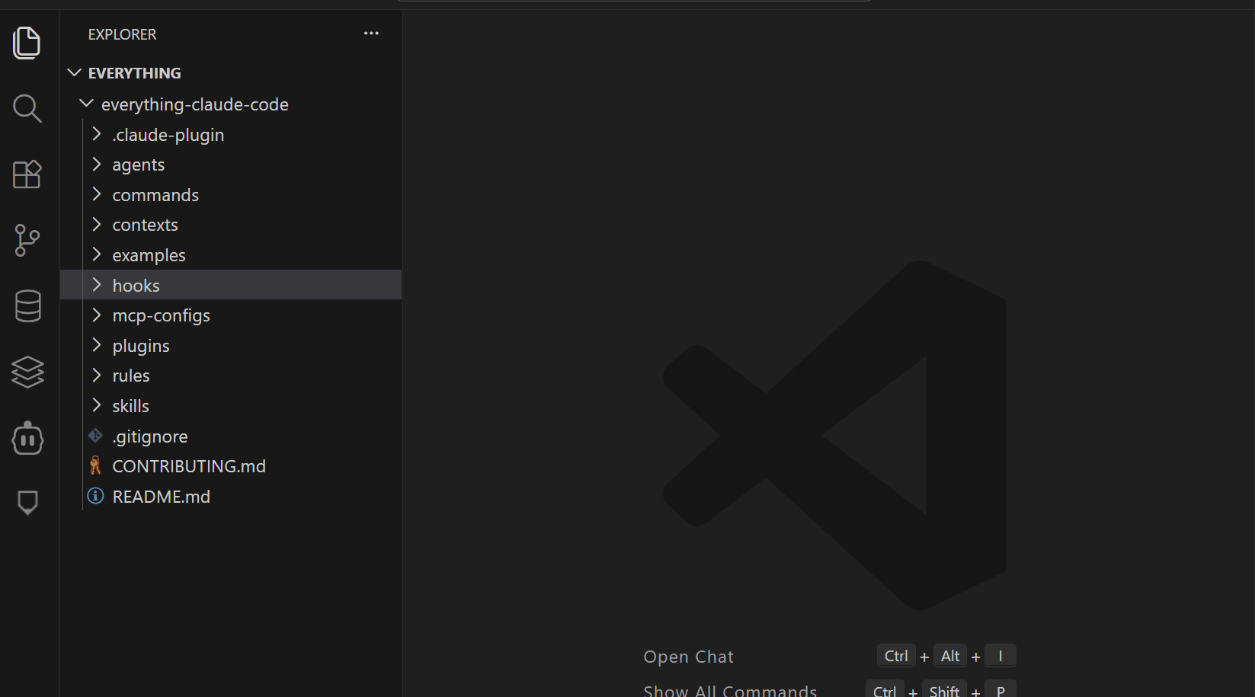The image size is (1255, 697).
Task: Open the stacked layers icon in activity bar
Action: 27,372
